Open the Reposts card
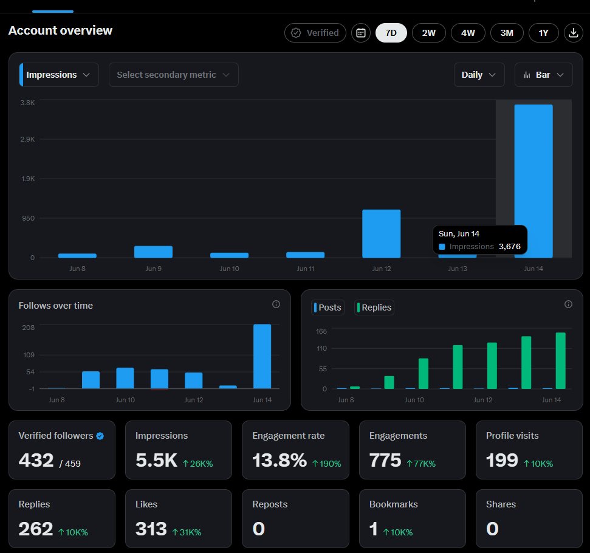Image resolution: width=590 pixels, height=553 pixels. point(295,518)
